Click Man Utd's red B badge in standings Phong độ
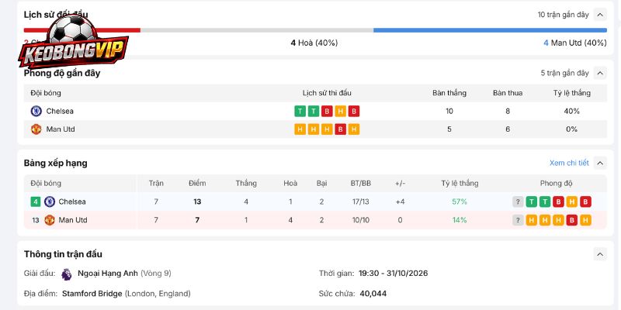 571,220
